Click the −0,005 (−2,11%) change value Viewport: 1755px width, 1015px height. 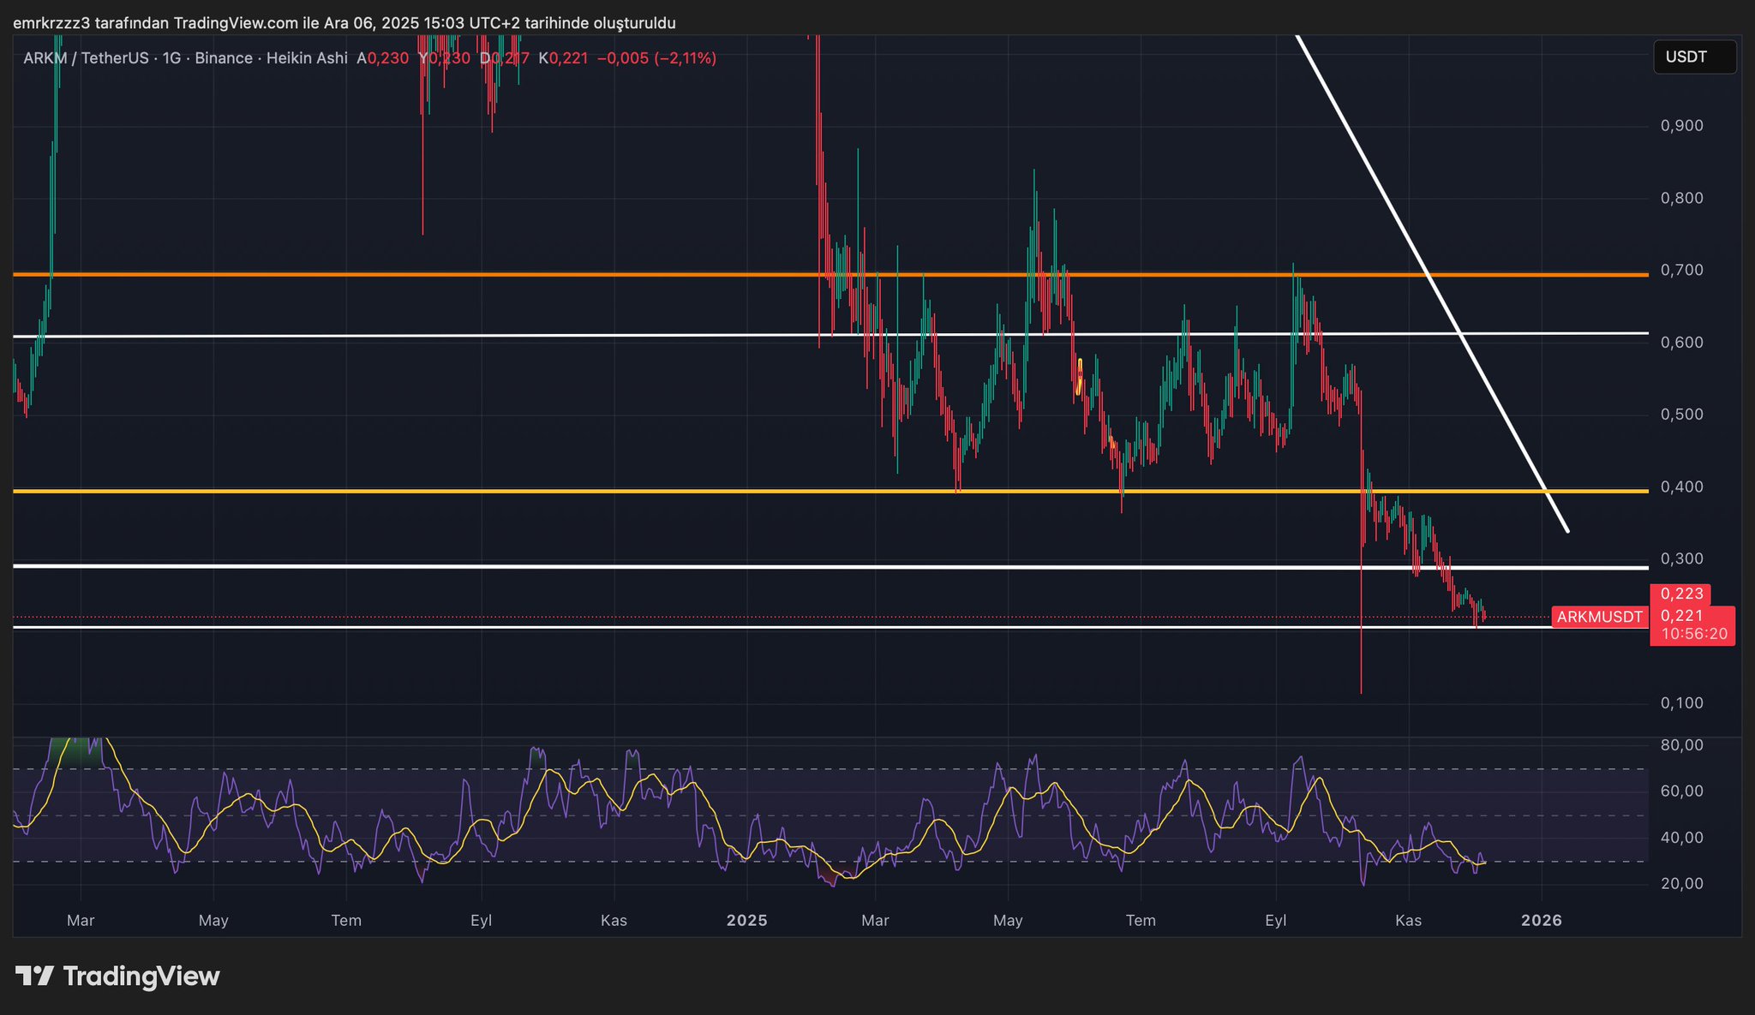(656, 58)
